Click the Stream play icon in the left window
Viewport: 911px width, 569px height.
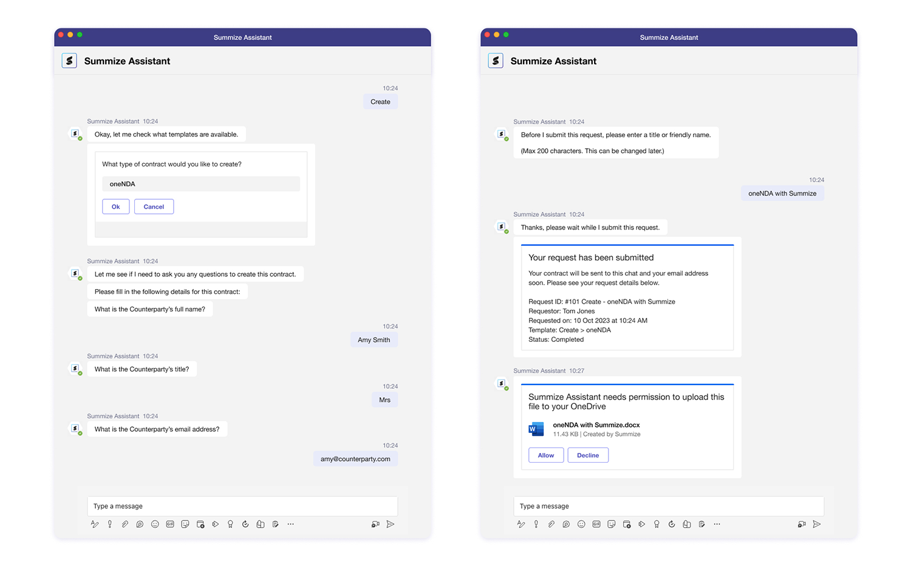click(x=216, y=524)
